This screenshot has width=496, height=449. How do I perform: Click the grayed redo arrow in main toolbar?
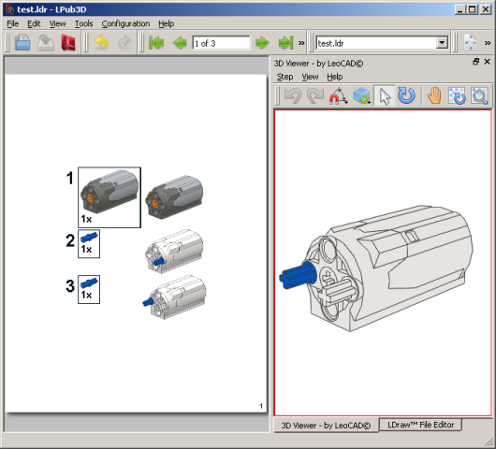pos(124,43)
